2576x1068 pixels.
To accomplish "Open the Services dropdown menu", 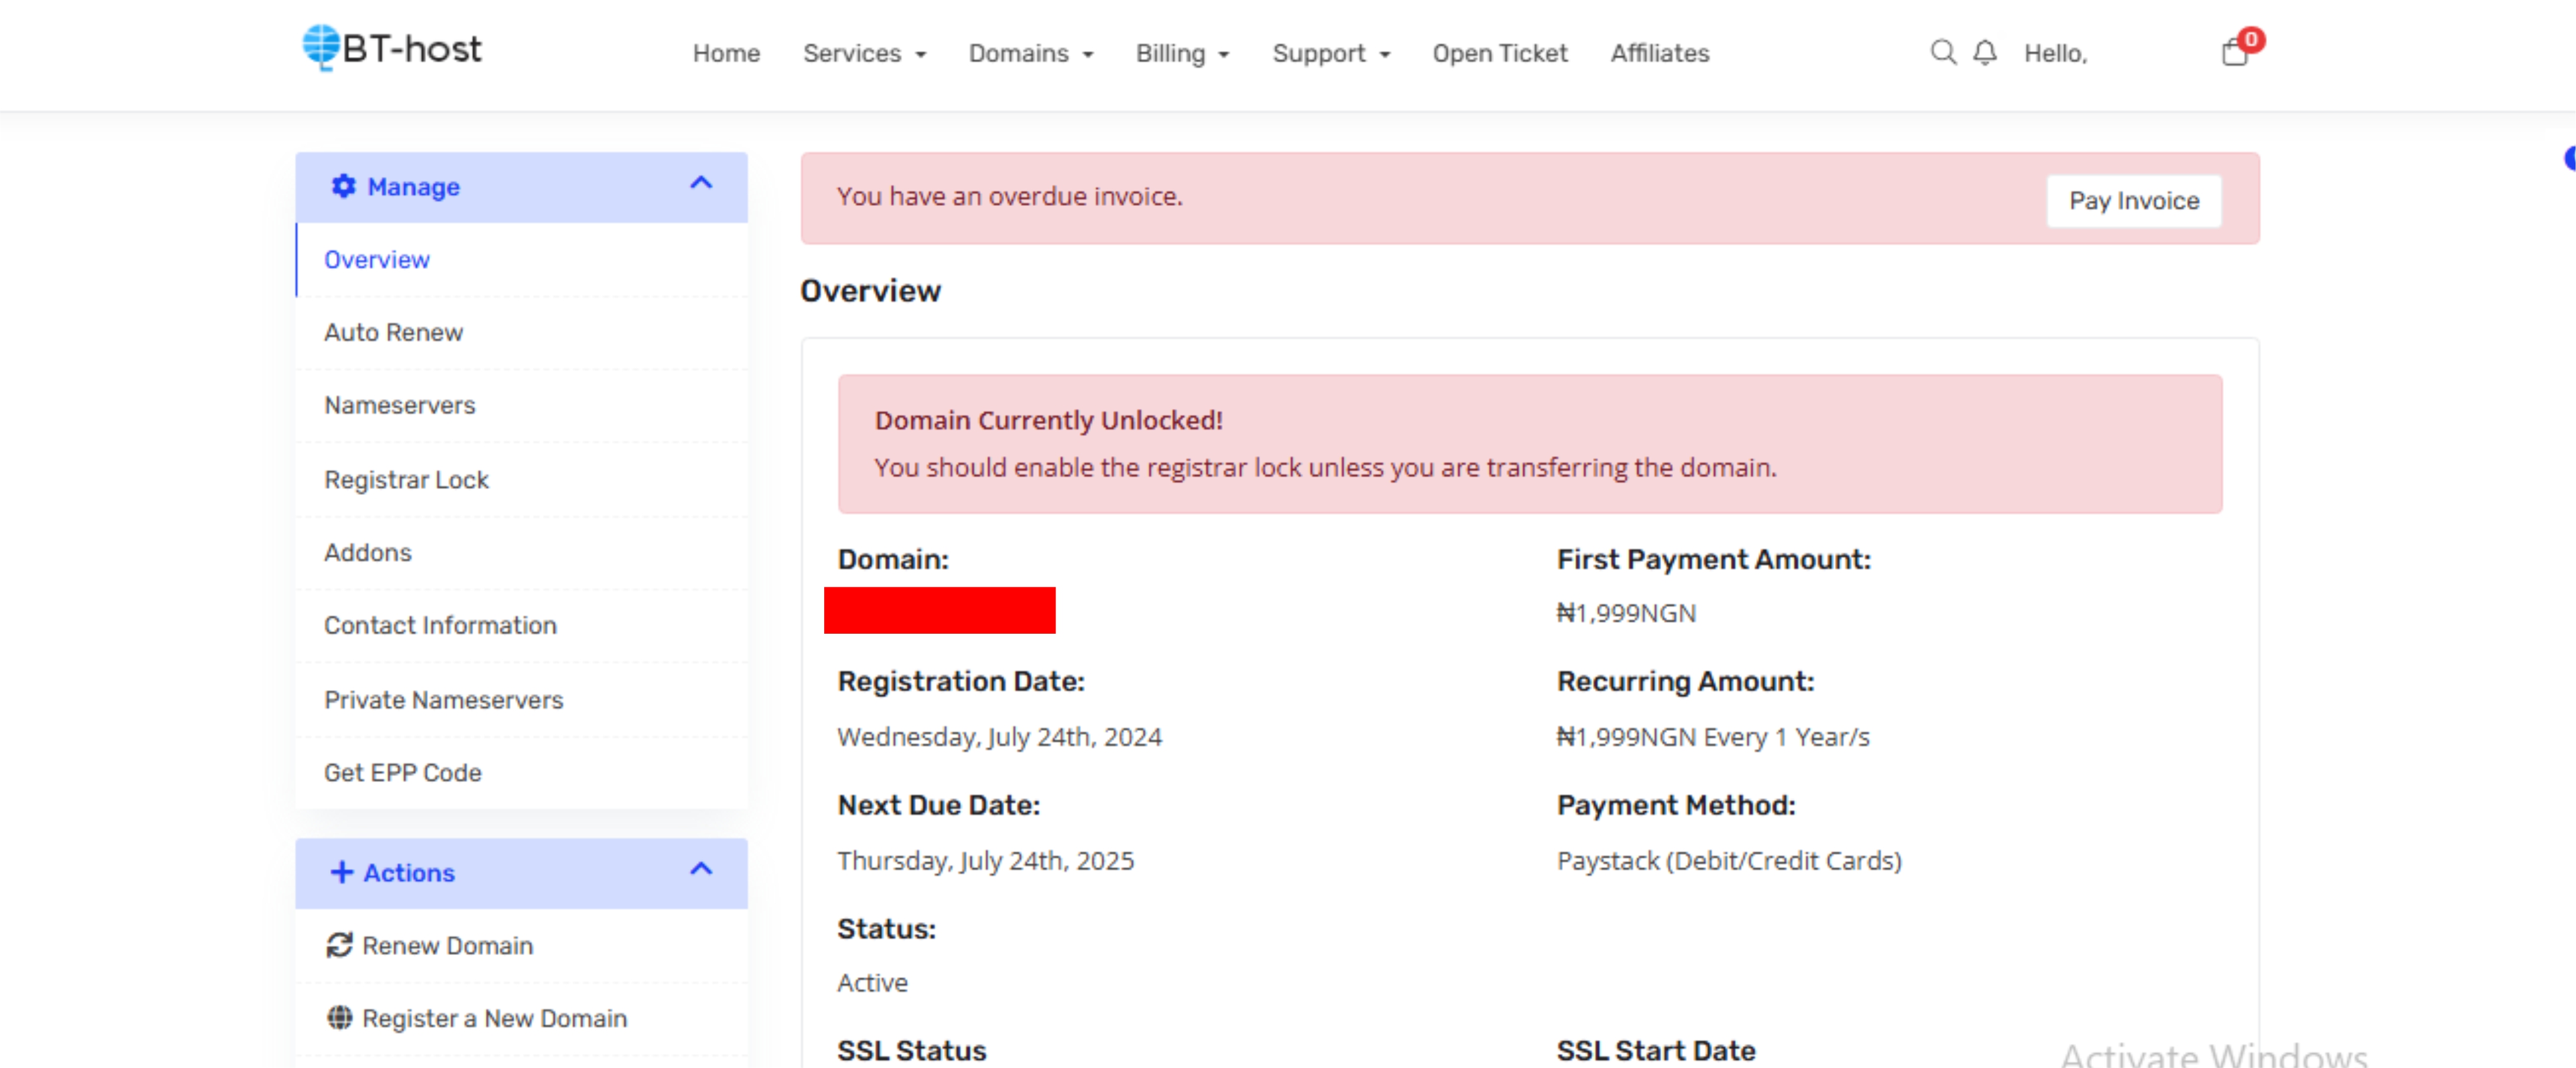I will [864, 54].
